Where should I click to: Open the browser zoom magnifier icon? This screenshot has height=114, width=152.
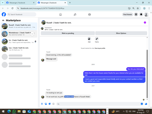pyautogui.click(x=133, y=8)
